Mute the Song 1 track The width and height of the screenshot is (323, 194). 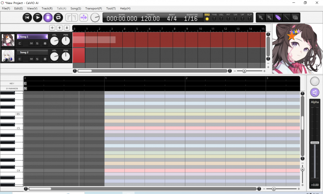tap(31, 43)
